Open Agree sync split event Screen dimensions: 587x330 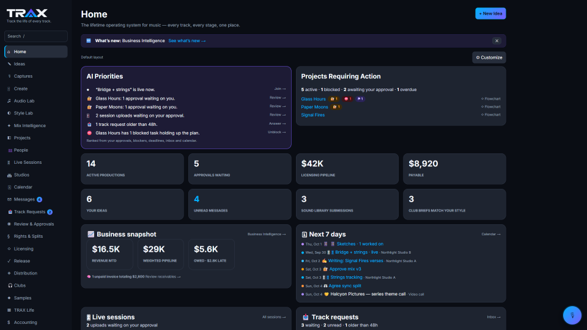345,286
